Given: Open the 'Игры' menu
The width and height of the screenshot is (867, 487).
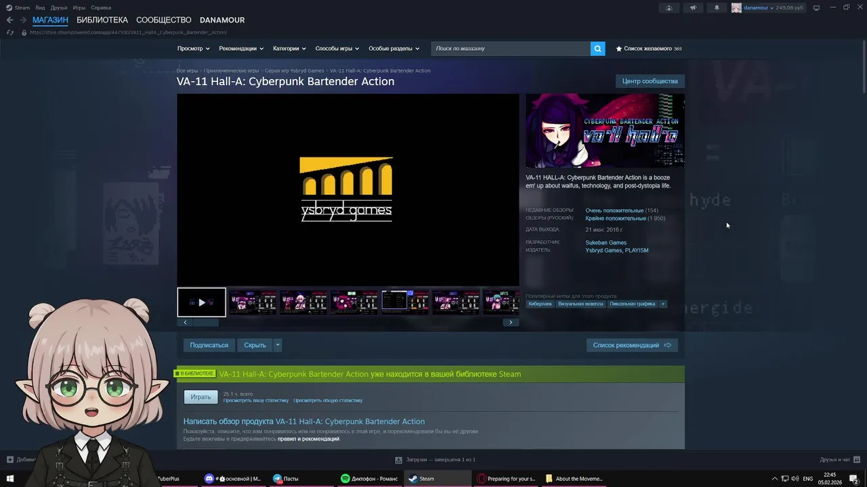Looking at the screenshot, I should pyautogui.click(x=79, y=7).
